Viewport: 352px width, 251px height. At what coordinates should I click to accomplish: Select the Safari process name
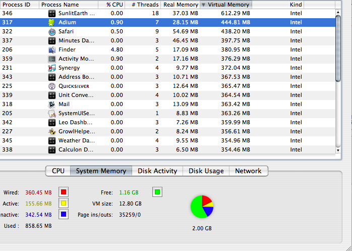[66, 31]
